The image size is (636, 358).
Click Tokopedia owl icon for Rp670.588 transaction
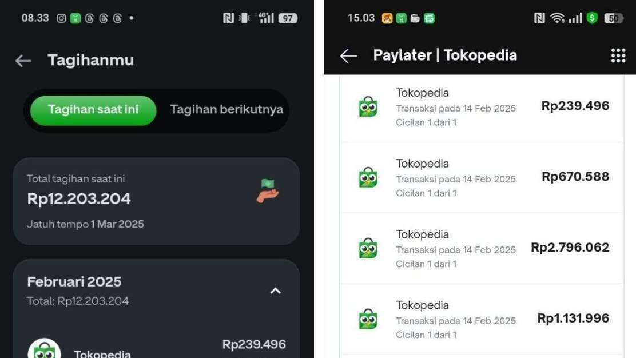pos(368,177)
